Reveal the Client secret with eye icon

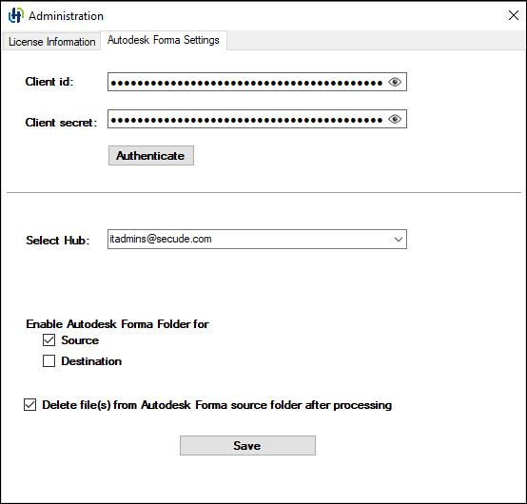tap(395, 119)
